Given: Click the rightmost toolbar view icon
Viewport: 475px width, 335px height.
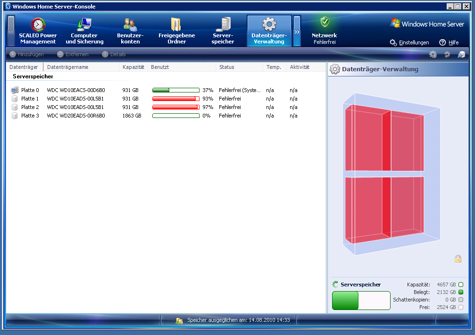Looking at the screenshot, I should click(461, 55).
